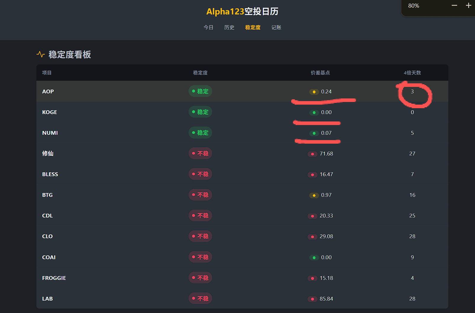Select the NUMI project row name
This screenshot has width=475, height=313.
pyautogui.click(x=50, y=133)
